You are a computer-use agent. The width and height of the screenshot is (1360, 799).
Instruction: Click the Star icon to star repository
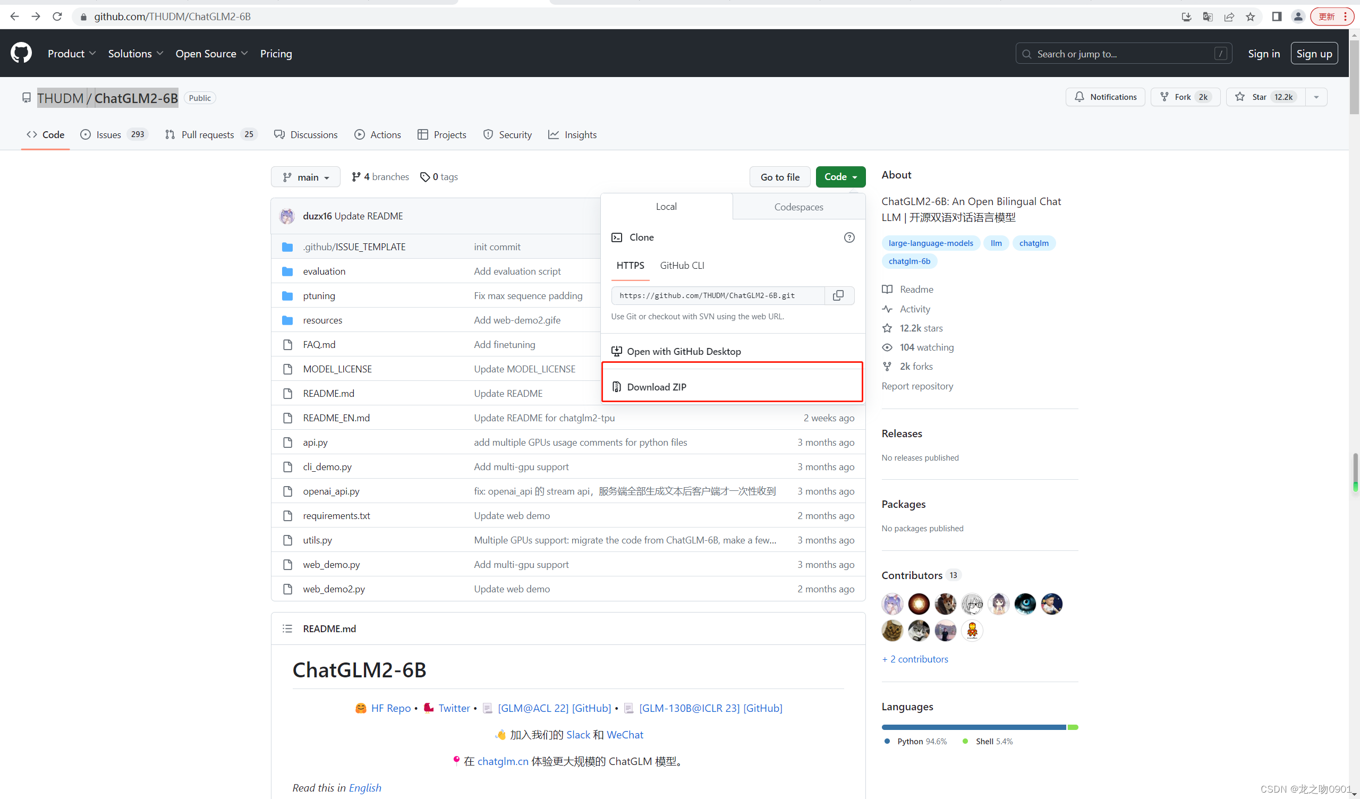1240,96
